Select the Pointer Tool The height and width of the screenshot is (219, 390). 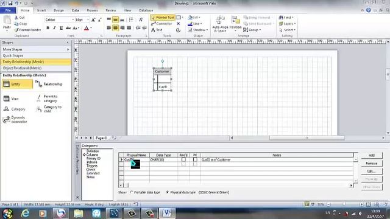tap(163, 18)
